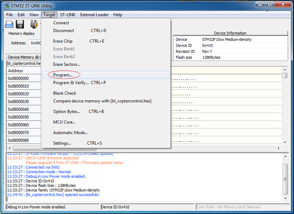Select the 0x08000030 address row
Screen dimensions: 294x214
pyautogui.click(x=24, y=102)
